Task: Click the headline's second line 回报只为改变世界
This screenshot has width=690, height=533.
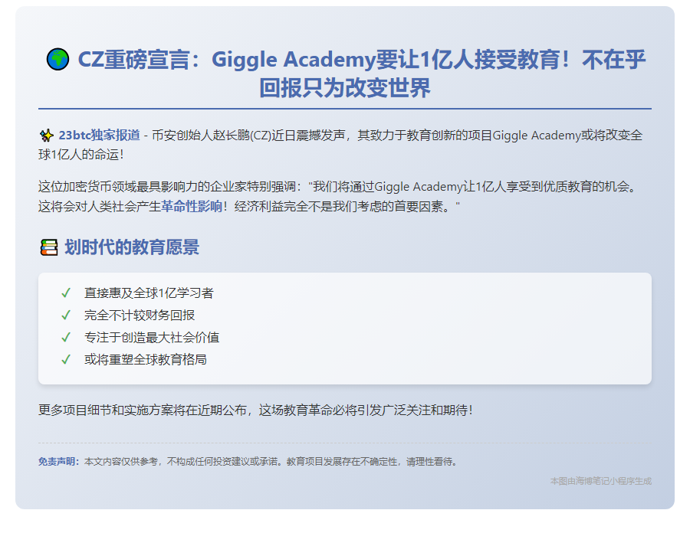Action: 345,88
